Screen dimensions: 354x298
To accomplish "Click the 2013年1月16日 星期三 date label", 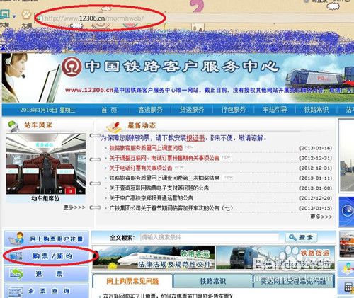I will click(47, 110).
